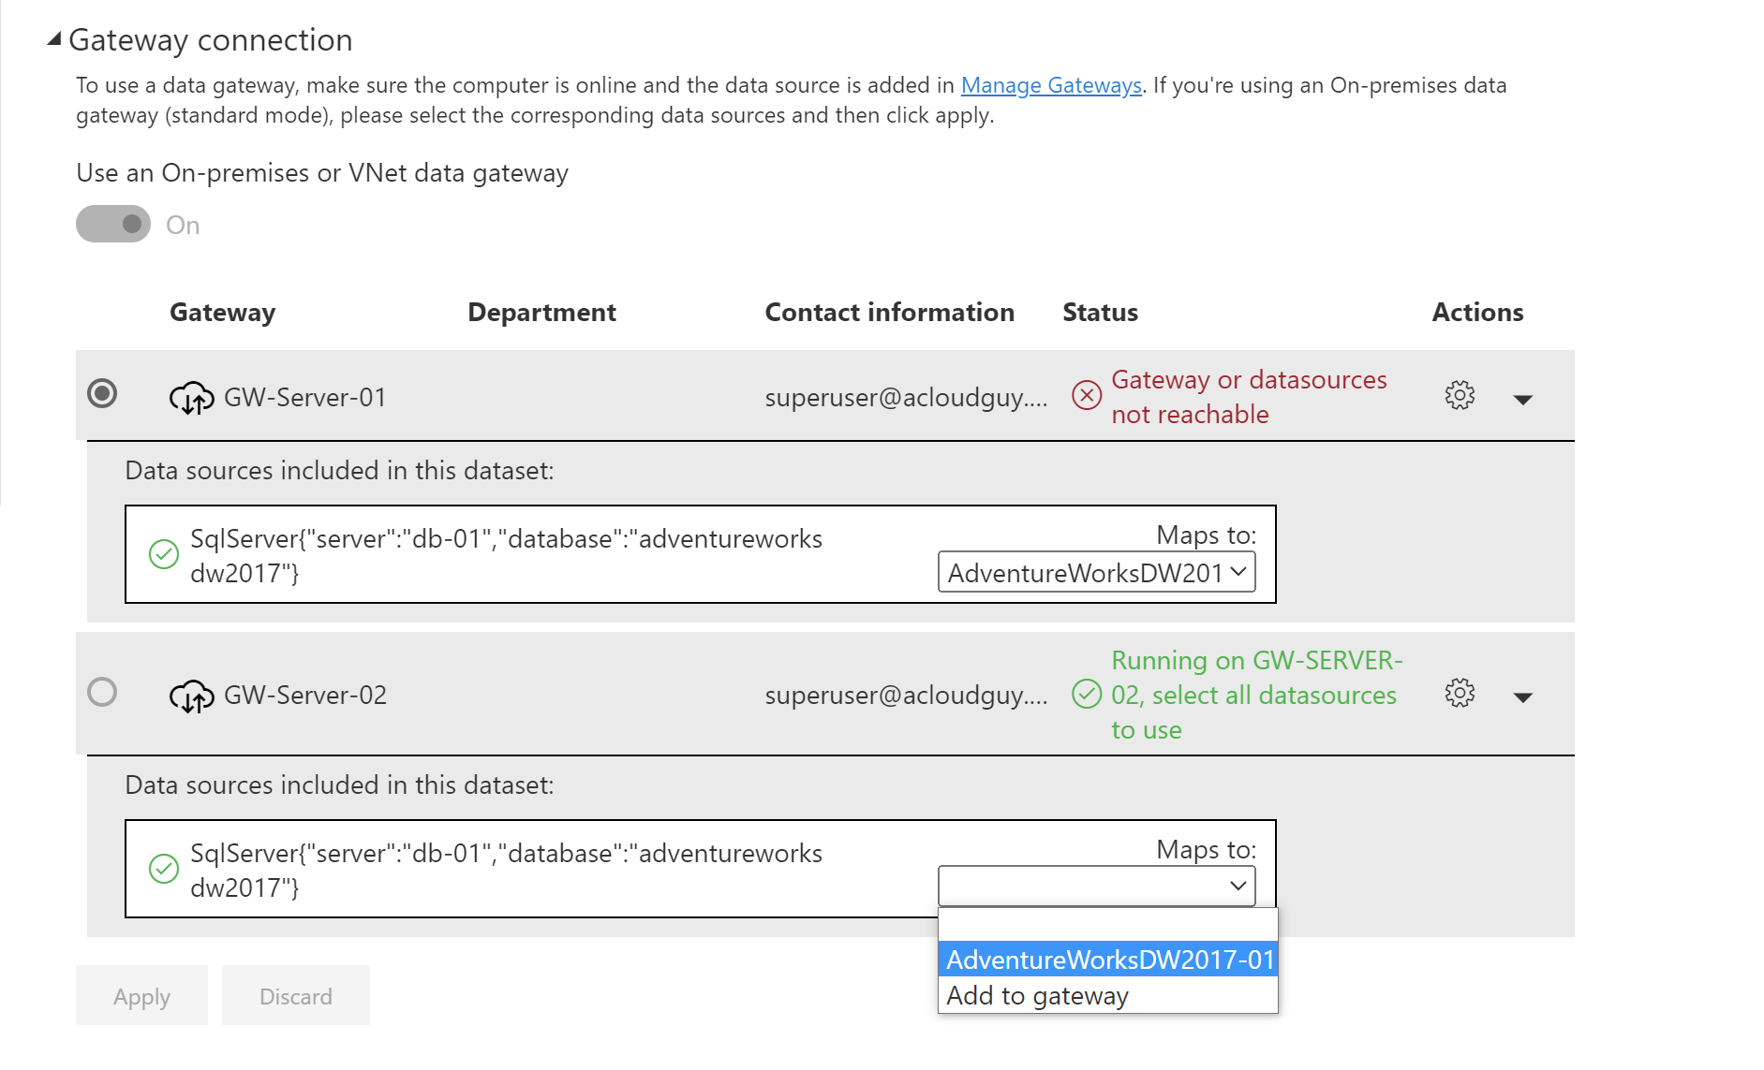This screenshot has height=1070, width=1764.
Task: Click the green check beside first SqlServer data source
Action: tap(165, 554)
